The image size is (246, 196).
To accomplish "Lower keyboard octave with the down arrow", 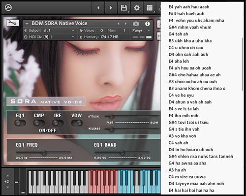I will click(x=7, y=187).
